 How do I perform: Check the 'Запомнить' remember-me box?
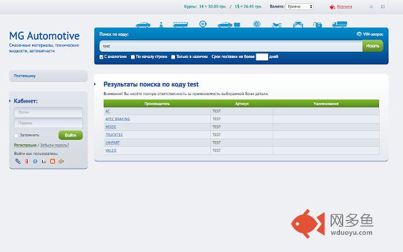[16, 135]
